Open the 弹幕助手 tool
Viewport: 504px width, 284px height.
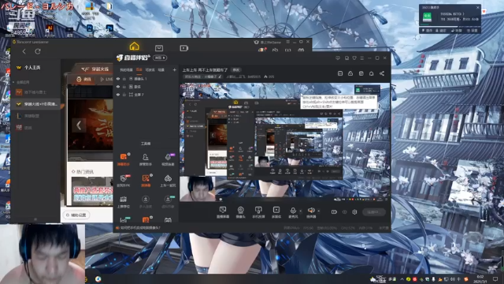tap(124, 159)
